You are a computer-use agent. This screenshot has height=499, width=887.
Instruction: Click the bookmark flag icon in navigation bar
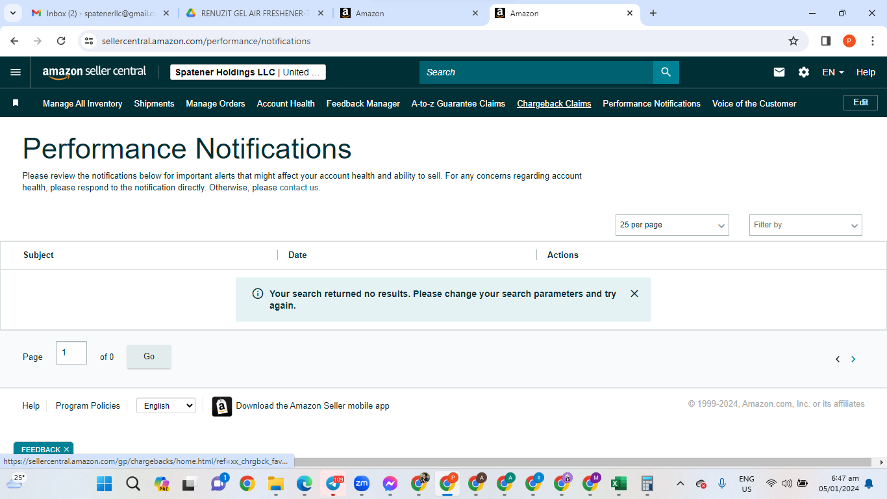coord(16,103)
